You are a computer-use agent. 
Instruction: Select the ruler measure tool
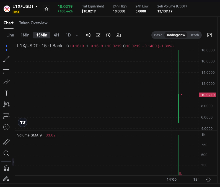coord(6,142)
